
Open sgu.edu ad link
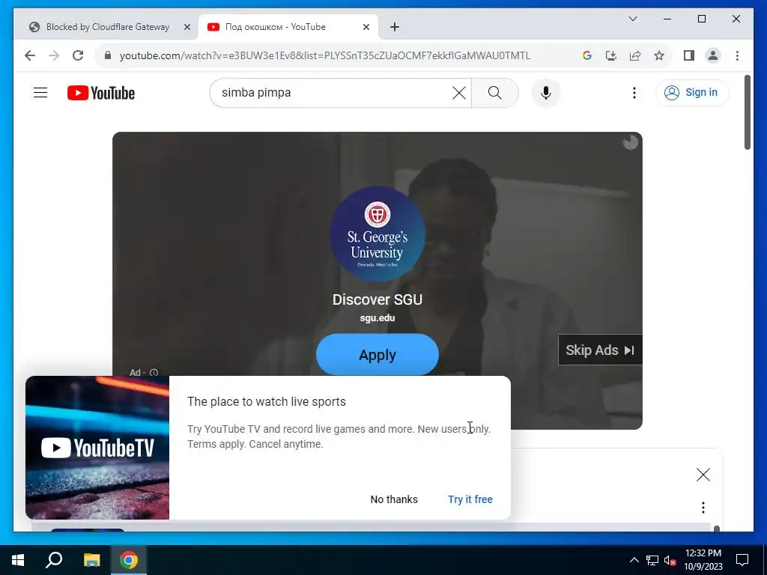(378, 317)
